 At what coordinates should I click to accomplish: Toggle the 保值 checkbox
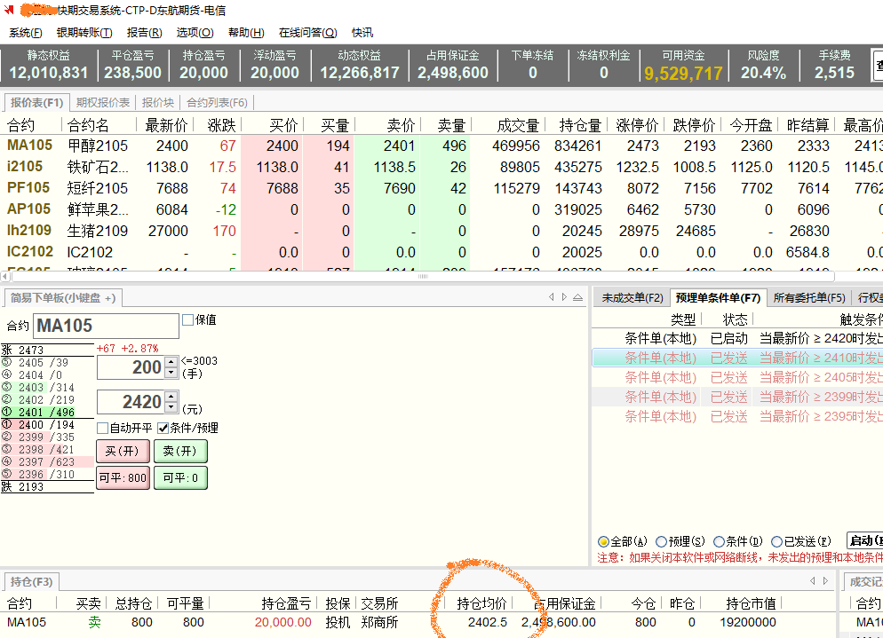(x=187, y=319)
